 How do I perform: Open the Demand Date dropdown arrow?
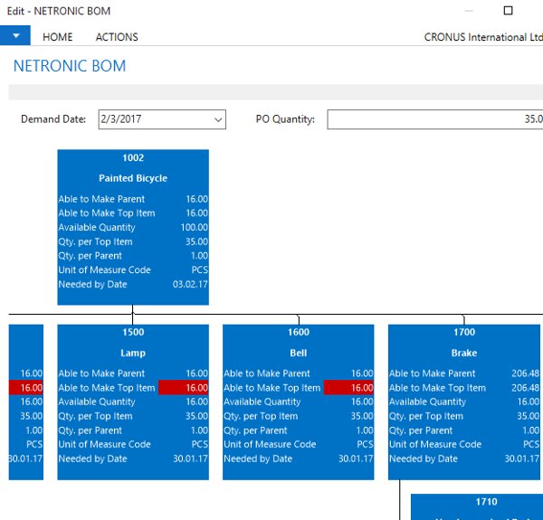tap(218, 119)
